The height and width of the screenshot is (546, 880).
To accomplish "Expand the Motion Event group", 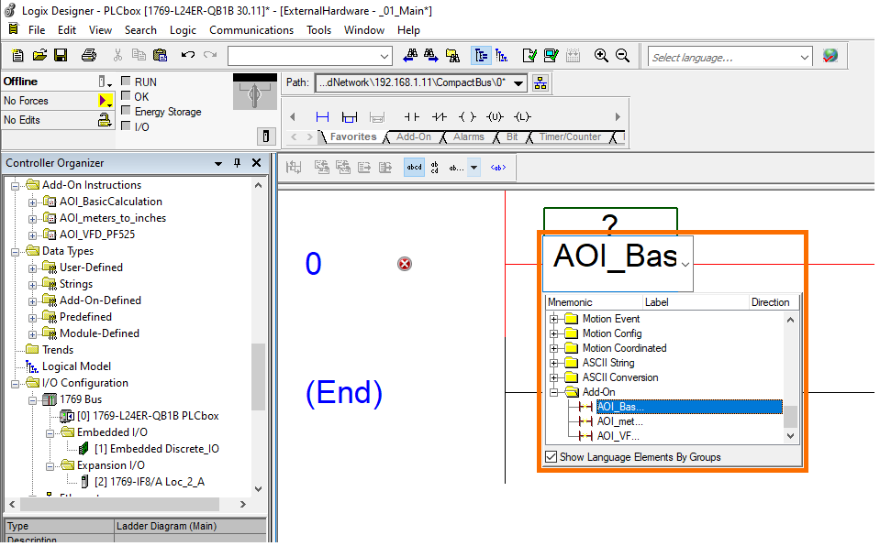I will [x=552, y=319].
